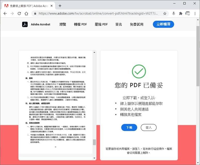The height and width of the screenshot is (165, 200).
Task: Go back with the browser back arrow
Action: click(x=5, y=13)
